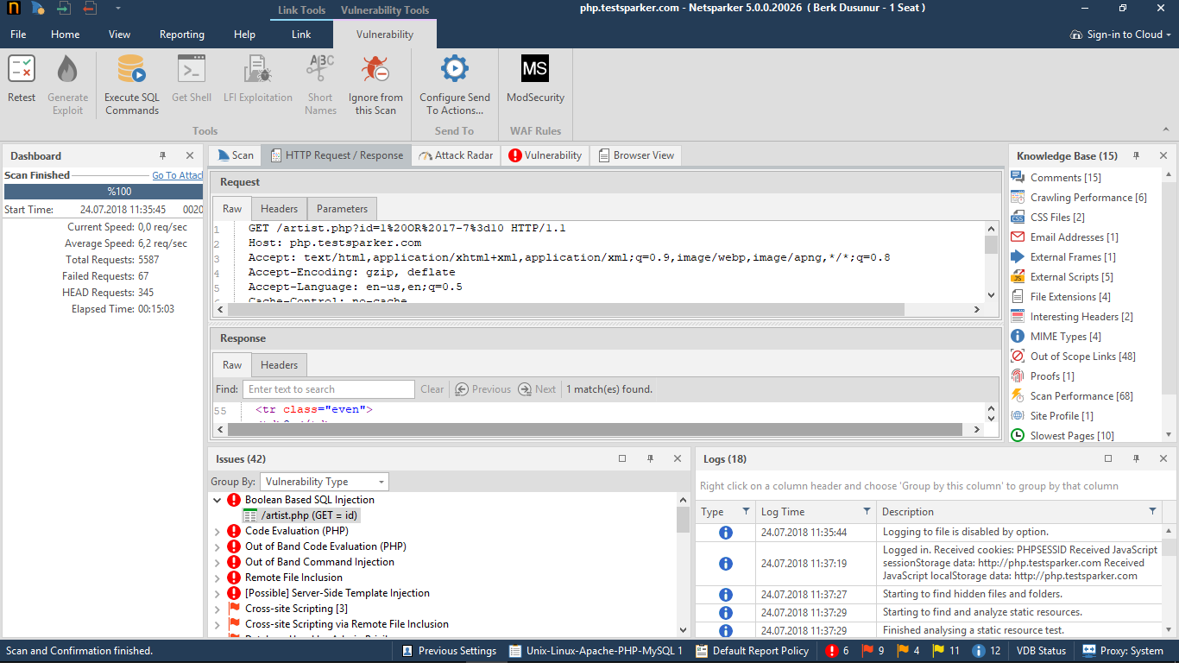1179x663 pixels.
Task: Pin the Knowledge Base panel
Action: (x=1136, y=155)
